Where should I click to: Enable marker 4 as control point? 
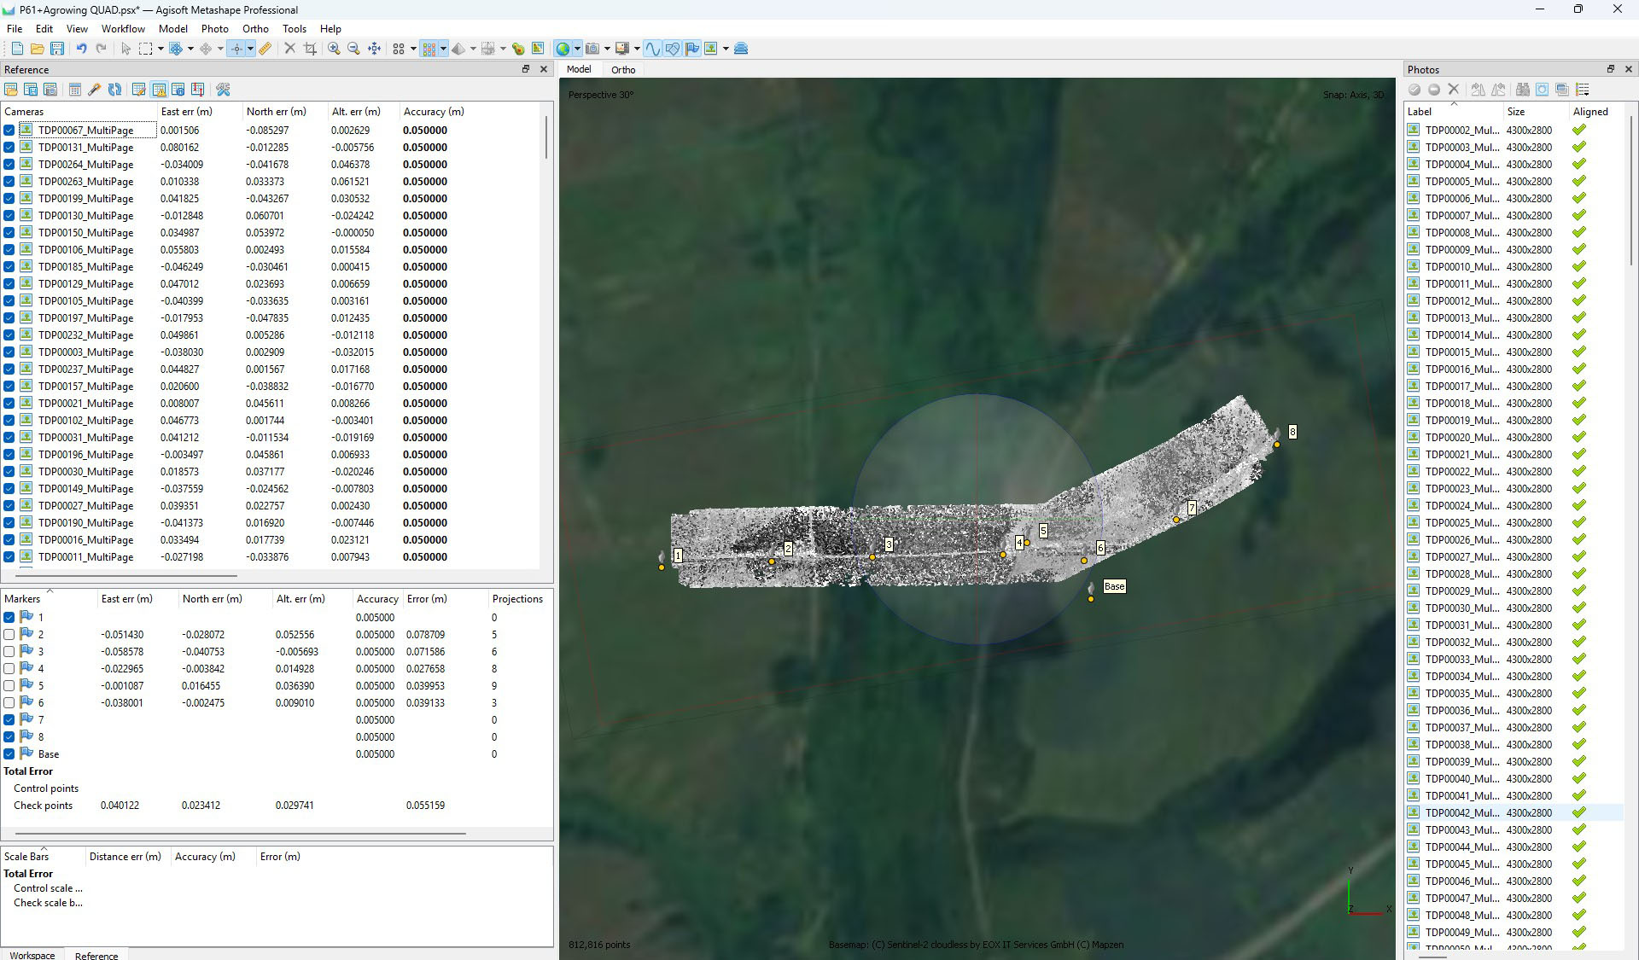(x=9, y=668)
